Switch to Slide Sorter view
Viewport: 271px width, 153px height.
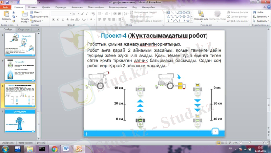click(222, 143)
